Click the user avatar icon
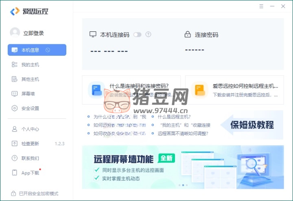 coord(15,33)
